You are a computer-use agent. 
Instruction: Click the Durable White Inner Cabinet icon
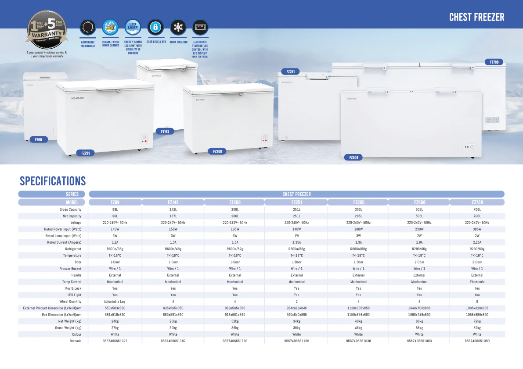[x=110, y=27]
